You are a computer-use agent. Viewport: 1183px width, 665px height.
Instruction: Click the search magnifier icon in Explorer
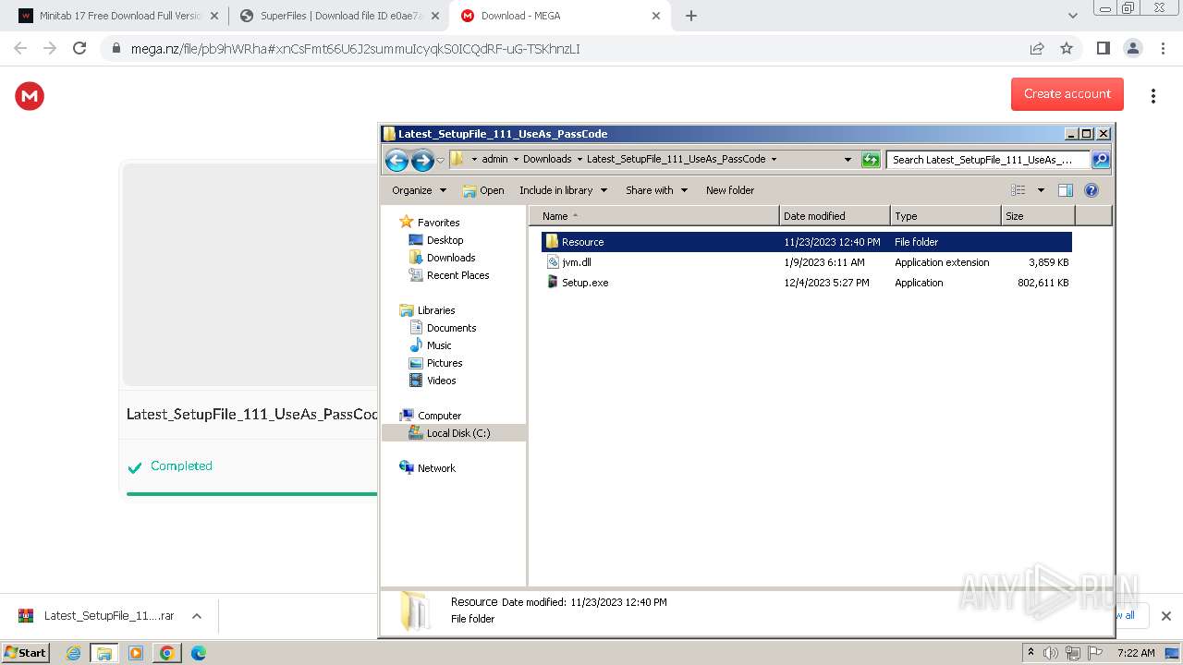tap(1101, 160)
